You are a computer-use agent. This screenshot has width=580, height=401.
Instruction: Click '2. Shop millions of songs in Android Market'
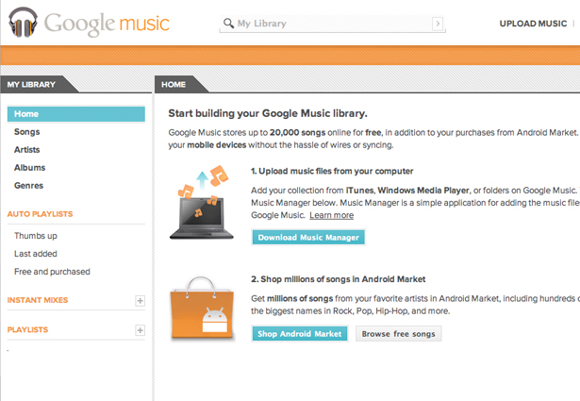point(338,279)
